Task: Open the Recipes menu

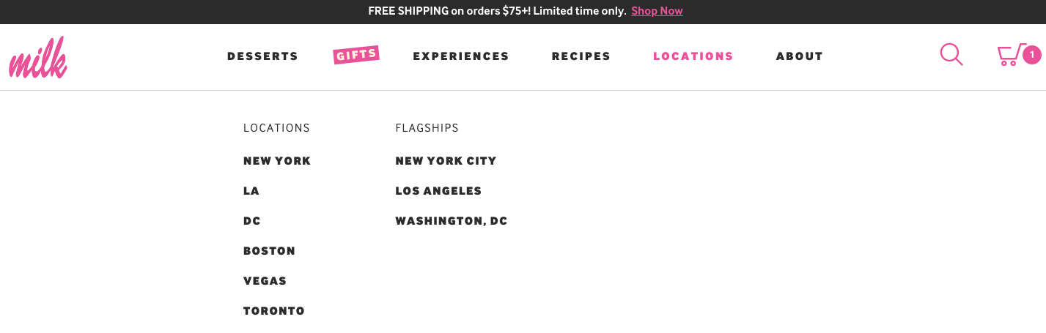Action: click(581, 56)
